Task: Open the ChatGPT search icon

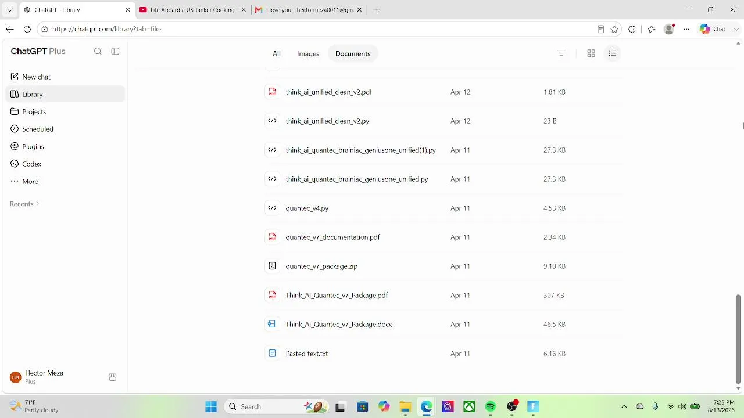Action: point(98,51)
